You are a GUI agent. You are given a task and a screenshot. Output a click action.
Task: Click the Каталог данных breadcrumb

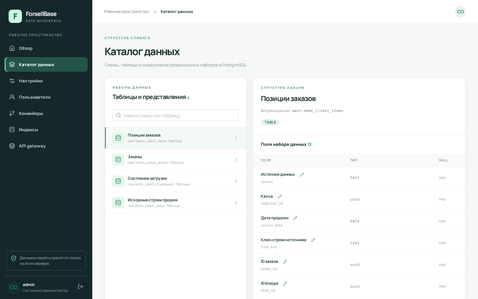177,12
